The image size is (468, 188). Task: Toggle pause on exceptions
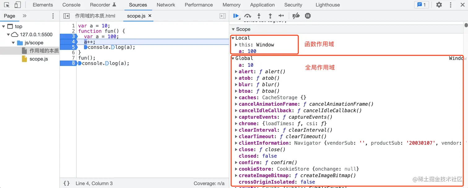tap(308, 16)
